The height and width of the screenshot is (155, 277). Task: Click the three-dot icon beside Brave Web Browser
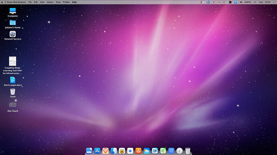click(5, 2)
